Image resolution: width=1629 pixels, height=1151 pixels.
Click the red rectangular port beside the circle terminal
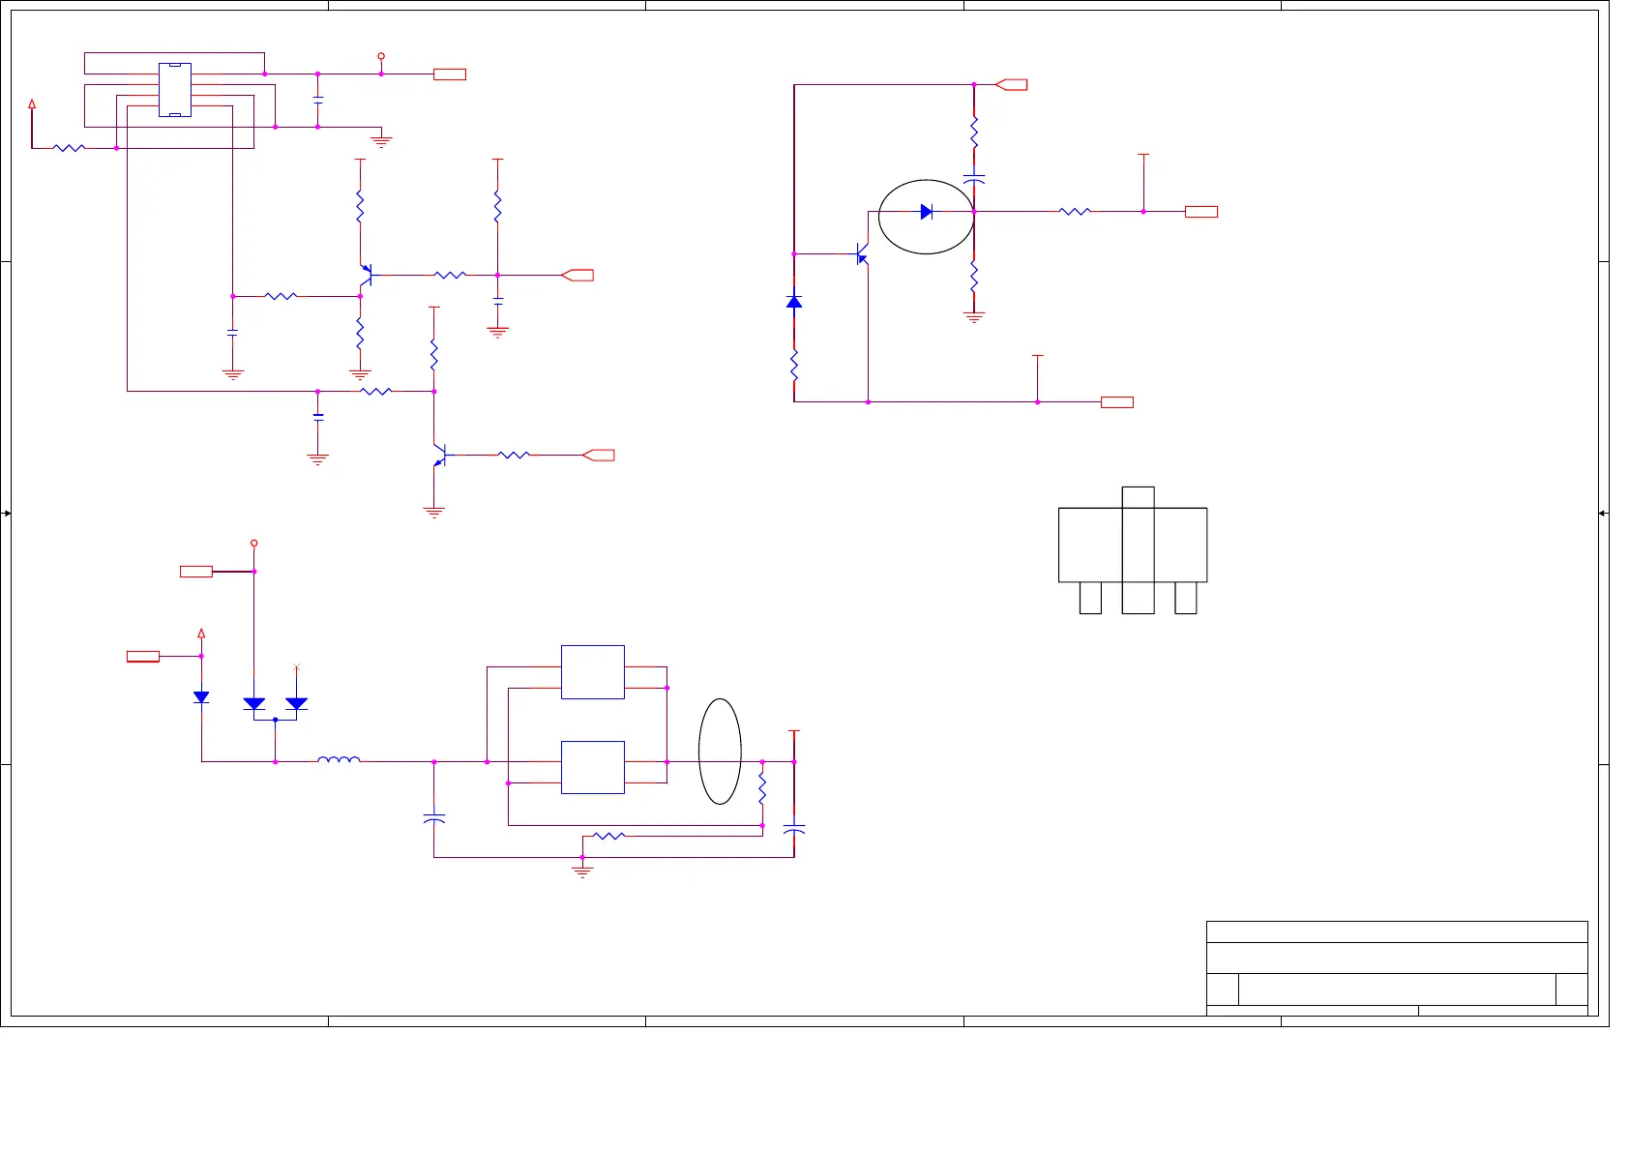pos(196,572)
